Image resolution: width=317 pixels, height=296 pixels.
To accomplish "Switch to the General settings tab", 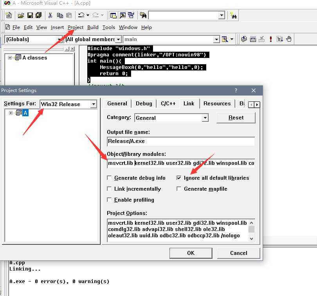I will click(117, 104).
